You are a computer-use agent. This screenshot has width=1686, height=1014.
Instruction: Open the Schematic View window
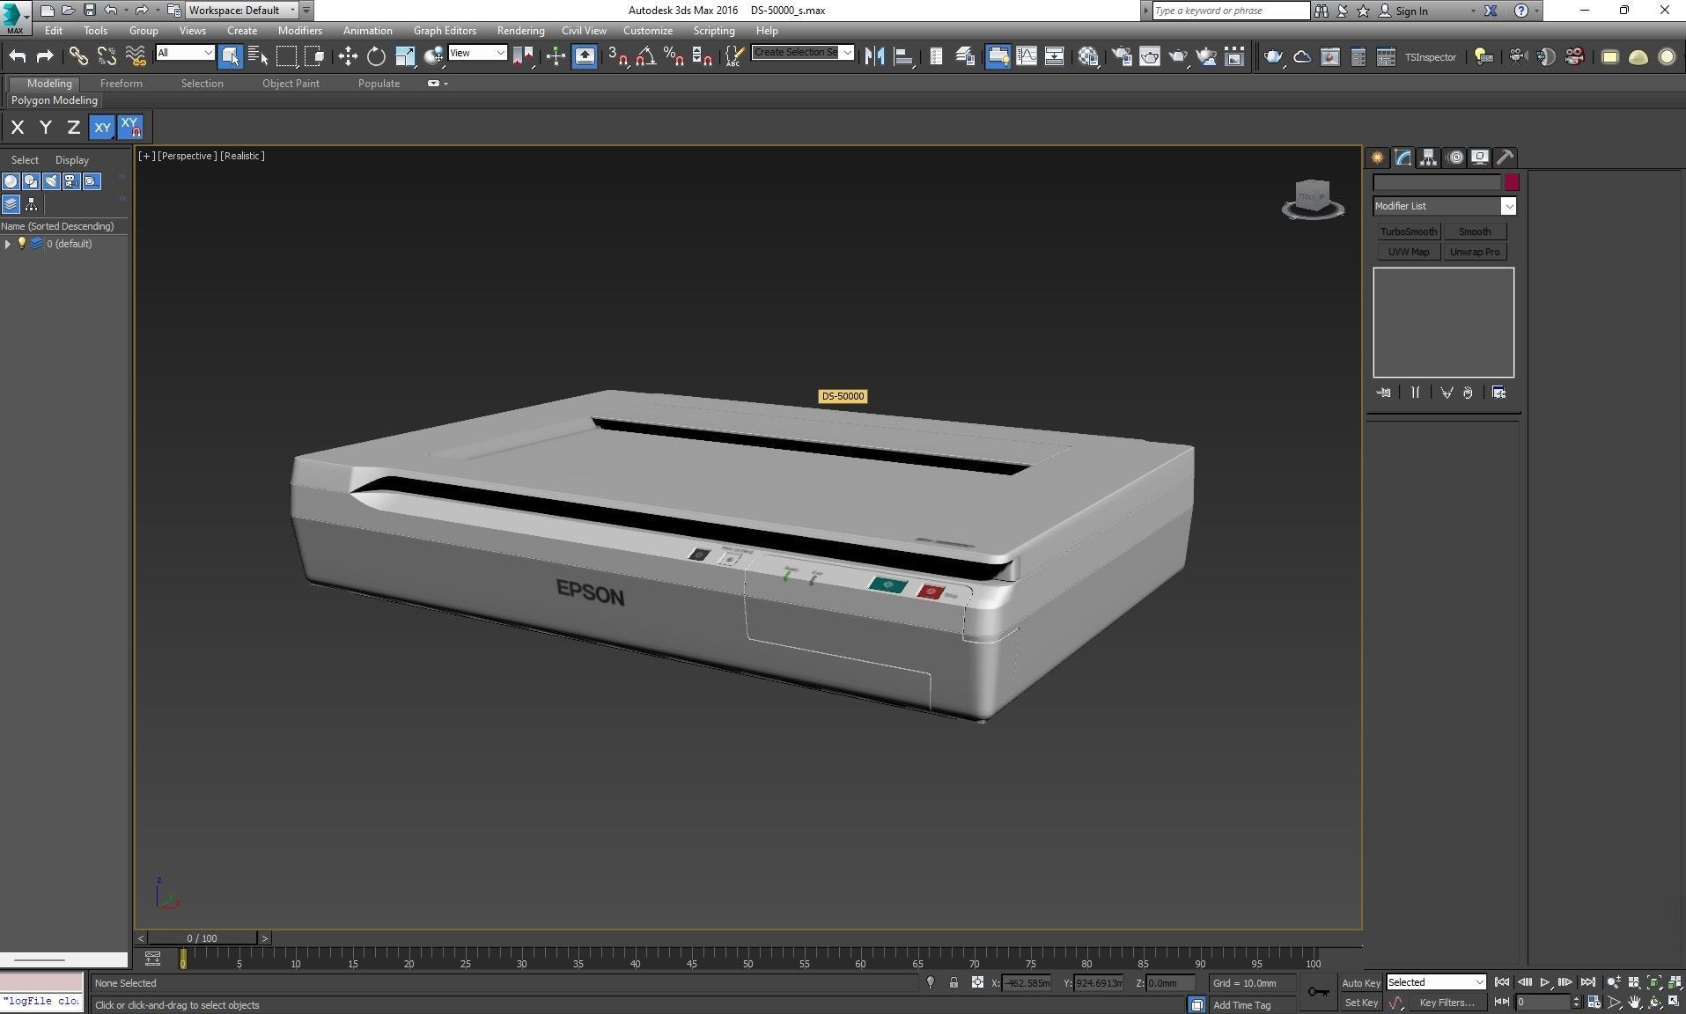point(1055,56)
